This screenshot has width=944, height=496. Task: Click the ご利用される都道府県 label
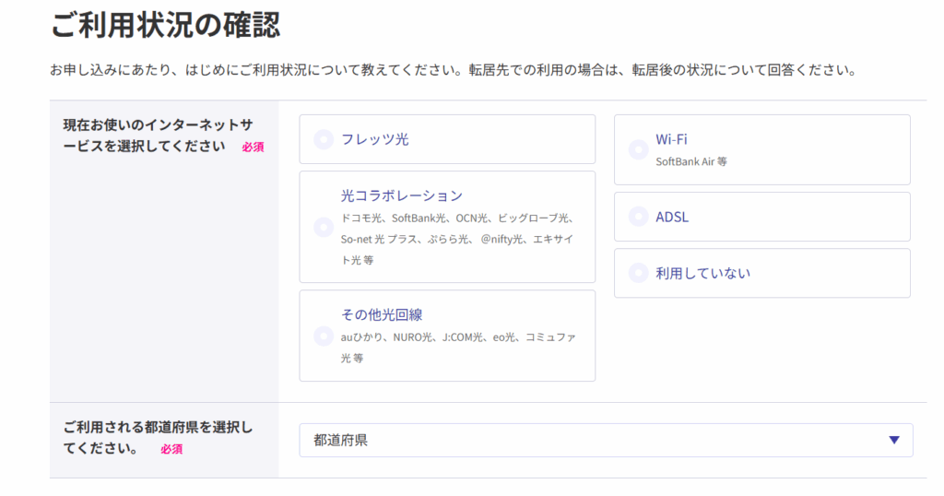point(157,428)
